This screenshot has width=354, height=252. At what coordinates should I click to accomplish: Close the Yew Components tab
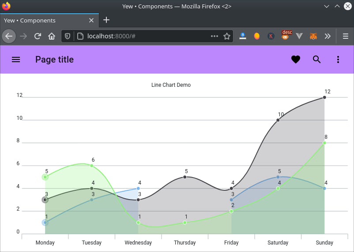tap(91, 20)
